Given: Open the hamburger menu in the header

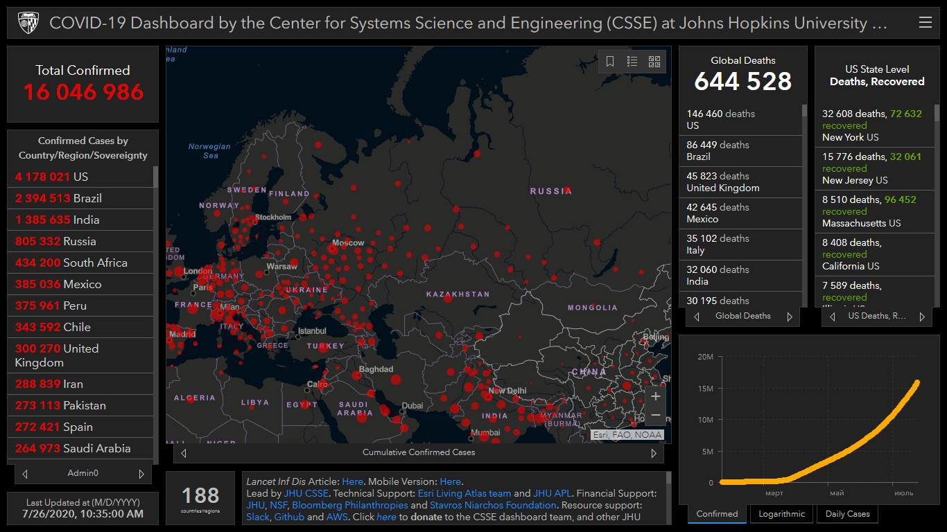Looking at the screenshot, I should pyautogui.click(x=925, y=23).
